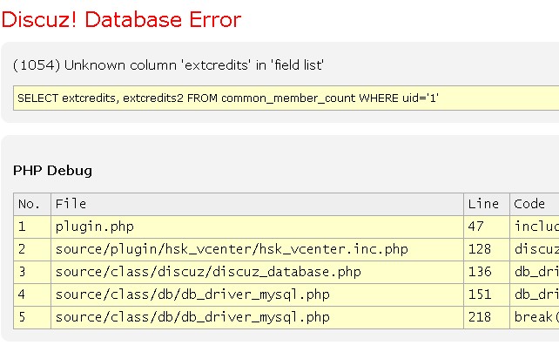
Task: Click the SELECT extcredits SQL query box
Action: click(286, 98)
